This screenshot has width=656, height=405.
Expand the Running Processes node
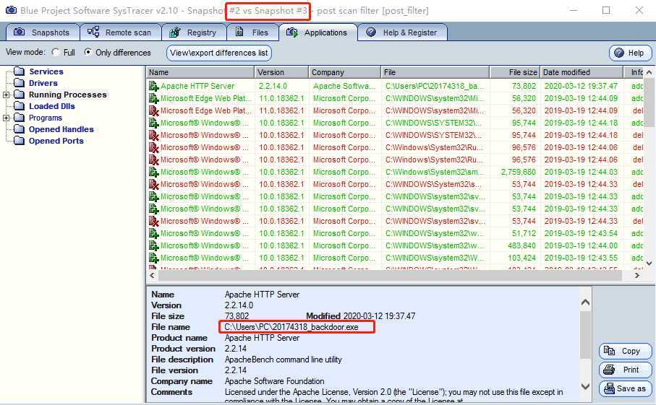(7, 95)
